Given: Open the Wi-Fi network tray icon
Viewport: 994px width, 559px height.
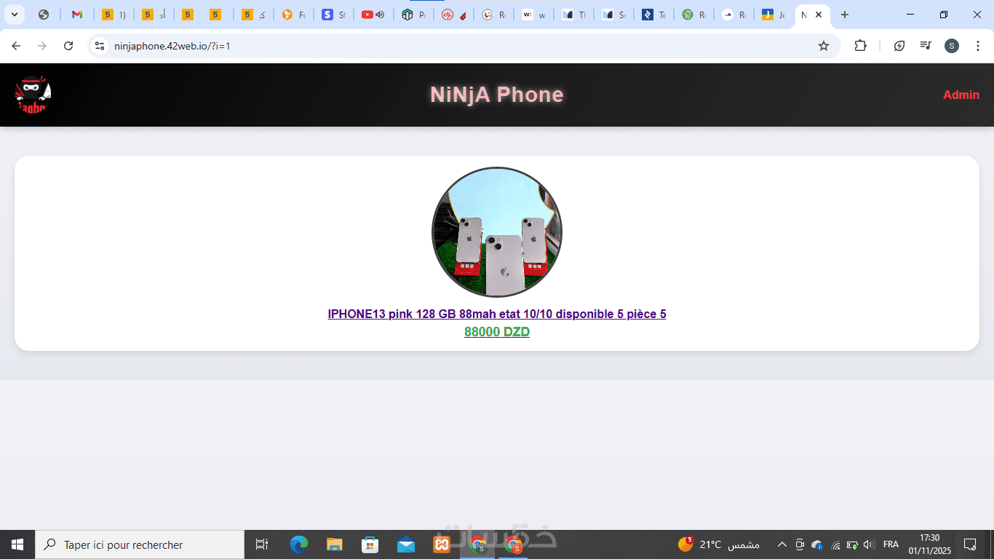Looking at the screenshot, I should [x=835, y=544].
